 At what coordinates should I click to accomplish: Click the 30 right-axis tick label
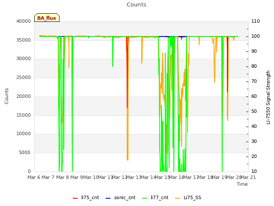click(254, 141)
